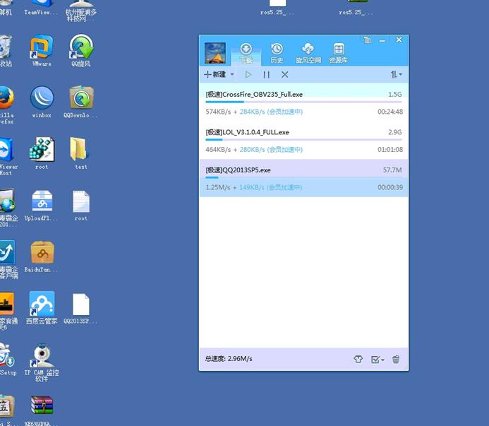Open WinRAR archive icon on desktop
The height and width of the screenshot is (426, 489).
(42, 410)
